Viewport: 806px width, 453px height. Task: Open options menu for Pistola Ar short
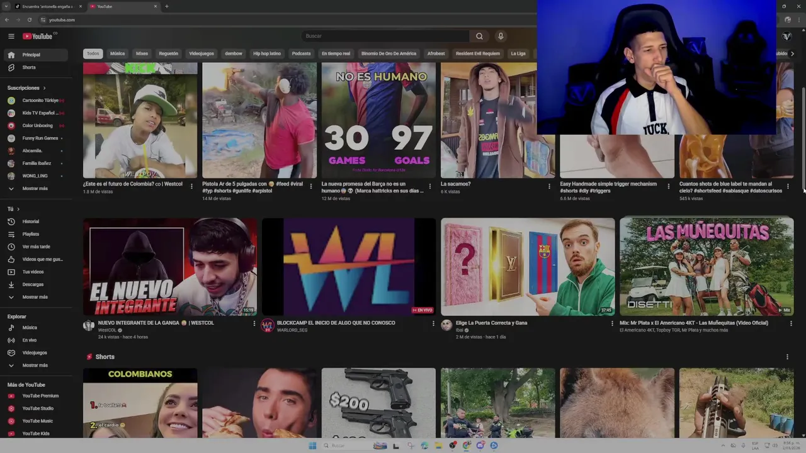[310, 186]
